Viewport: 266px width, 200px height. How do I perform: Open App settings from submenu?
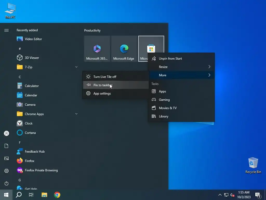tap(116, 93)
